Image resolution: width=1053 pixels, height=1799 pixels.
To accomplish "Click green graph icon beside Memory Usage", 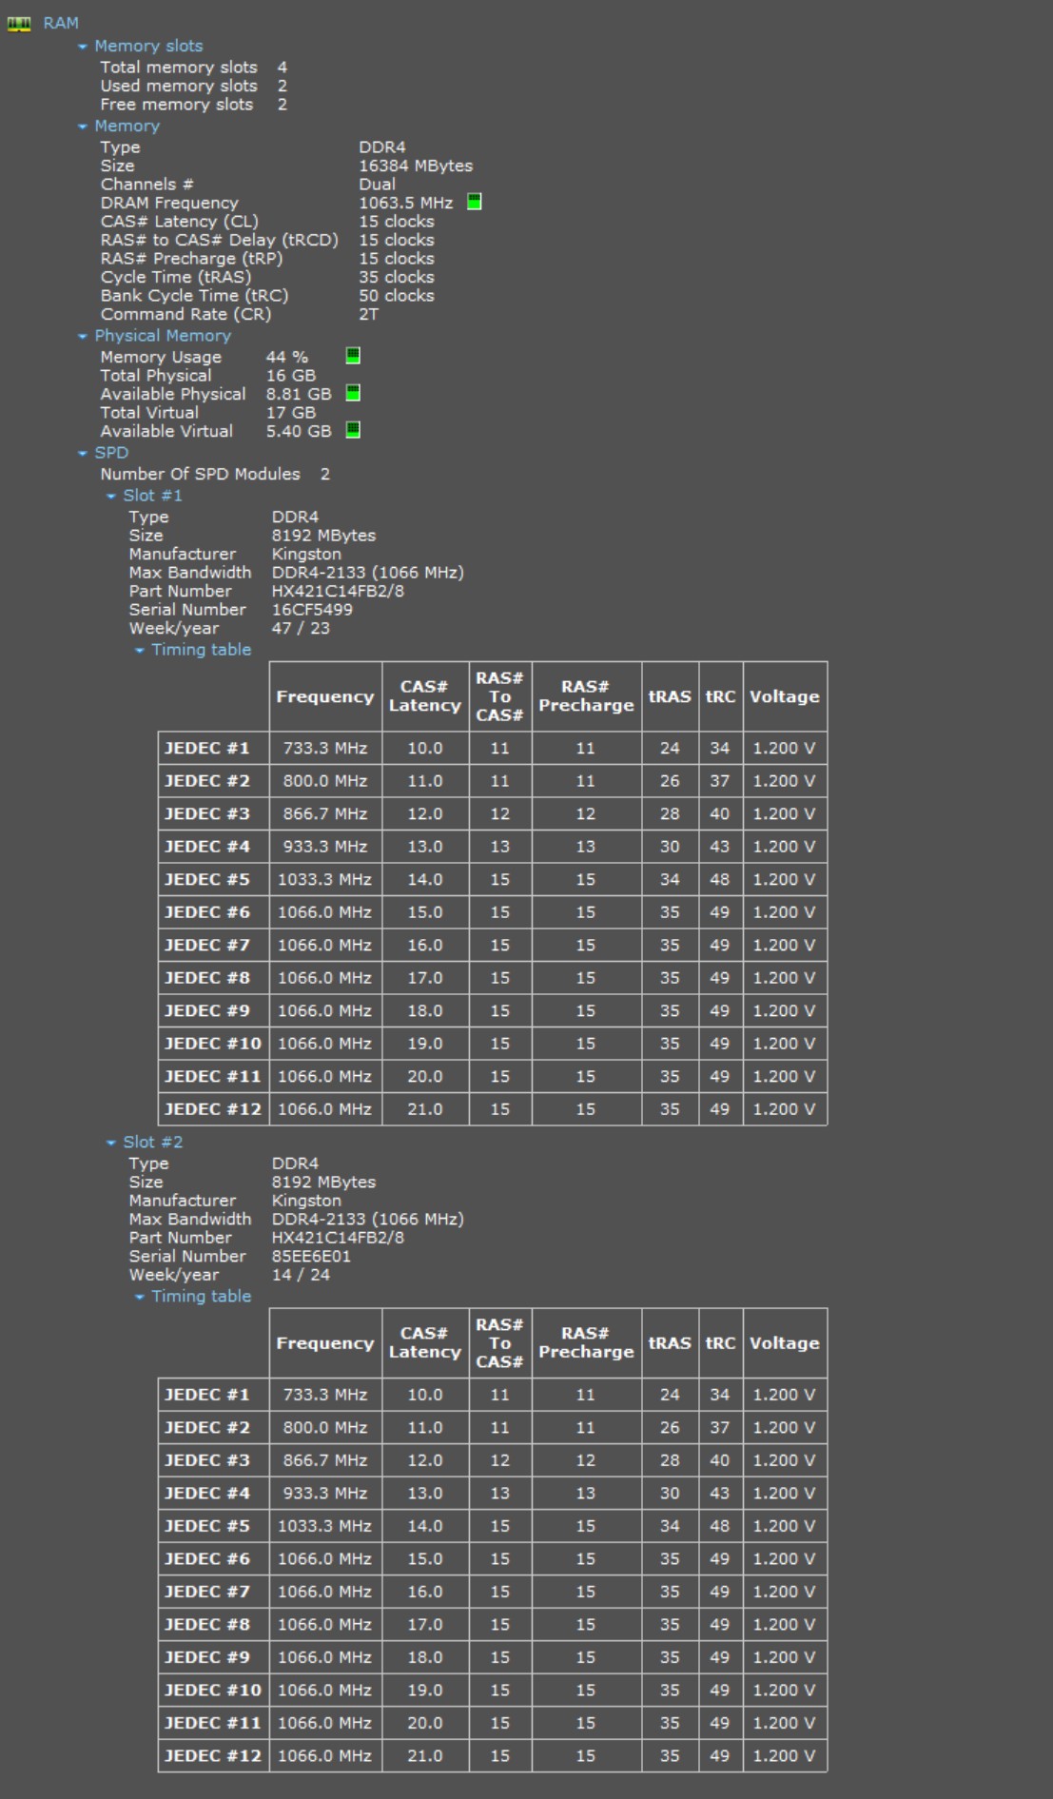I will click(353, 356).
